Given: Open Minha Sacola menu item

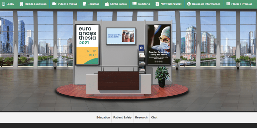Looking at the screenshot, I should click(116, 4).
